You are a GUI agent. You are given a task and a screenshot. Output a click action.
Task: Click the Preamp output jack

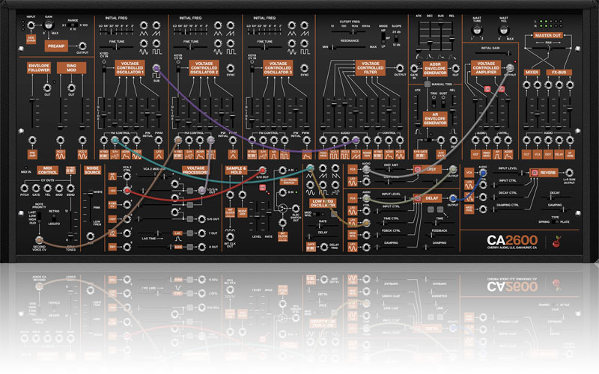coord(82,46)
